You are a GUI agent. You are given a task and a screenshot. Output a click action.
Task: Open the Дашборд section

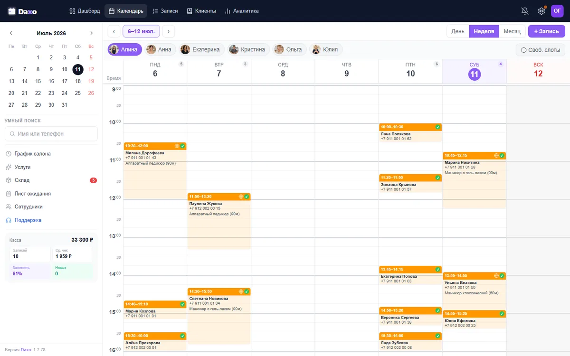pos(85,11)
